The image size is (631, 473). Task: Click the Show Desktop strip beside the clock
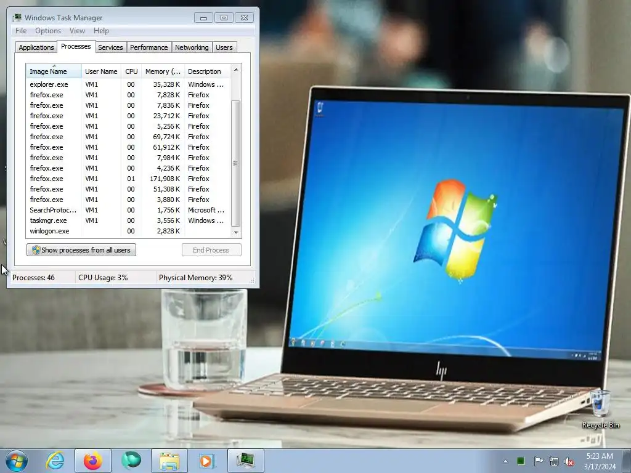coord(626,461)
